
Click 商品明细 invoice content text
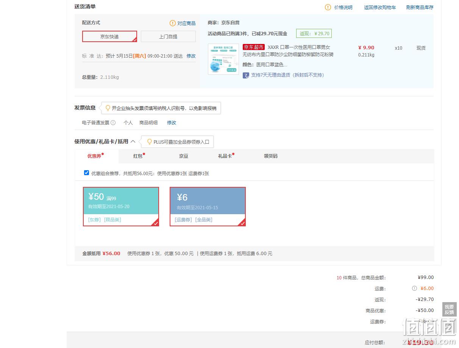tap(148, 123)
